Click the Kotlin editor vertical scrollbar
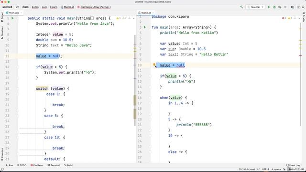 click(x=301, y=74)
